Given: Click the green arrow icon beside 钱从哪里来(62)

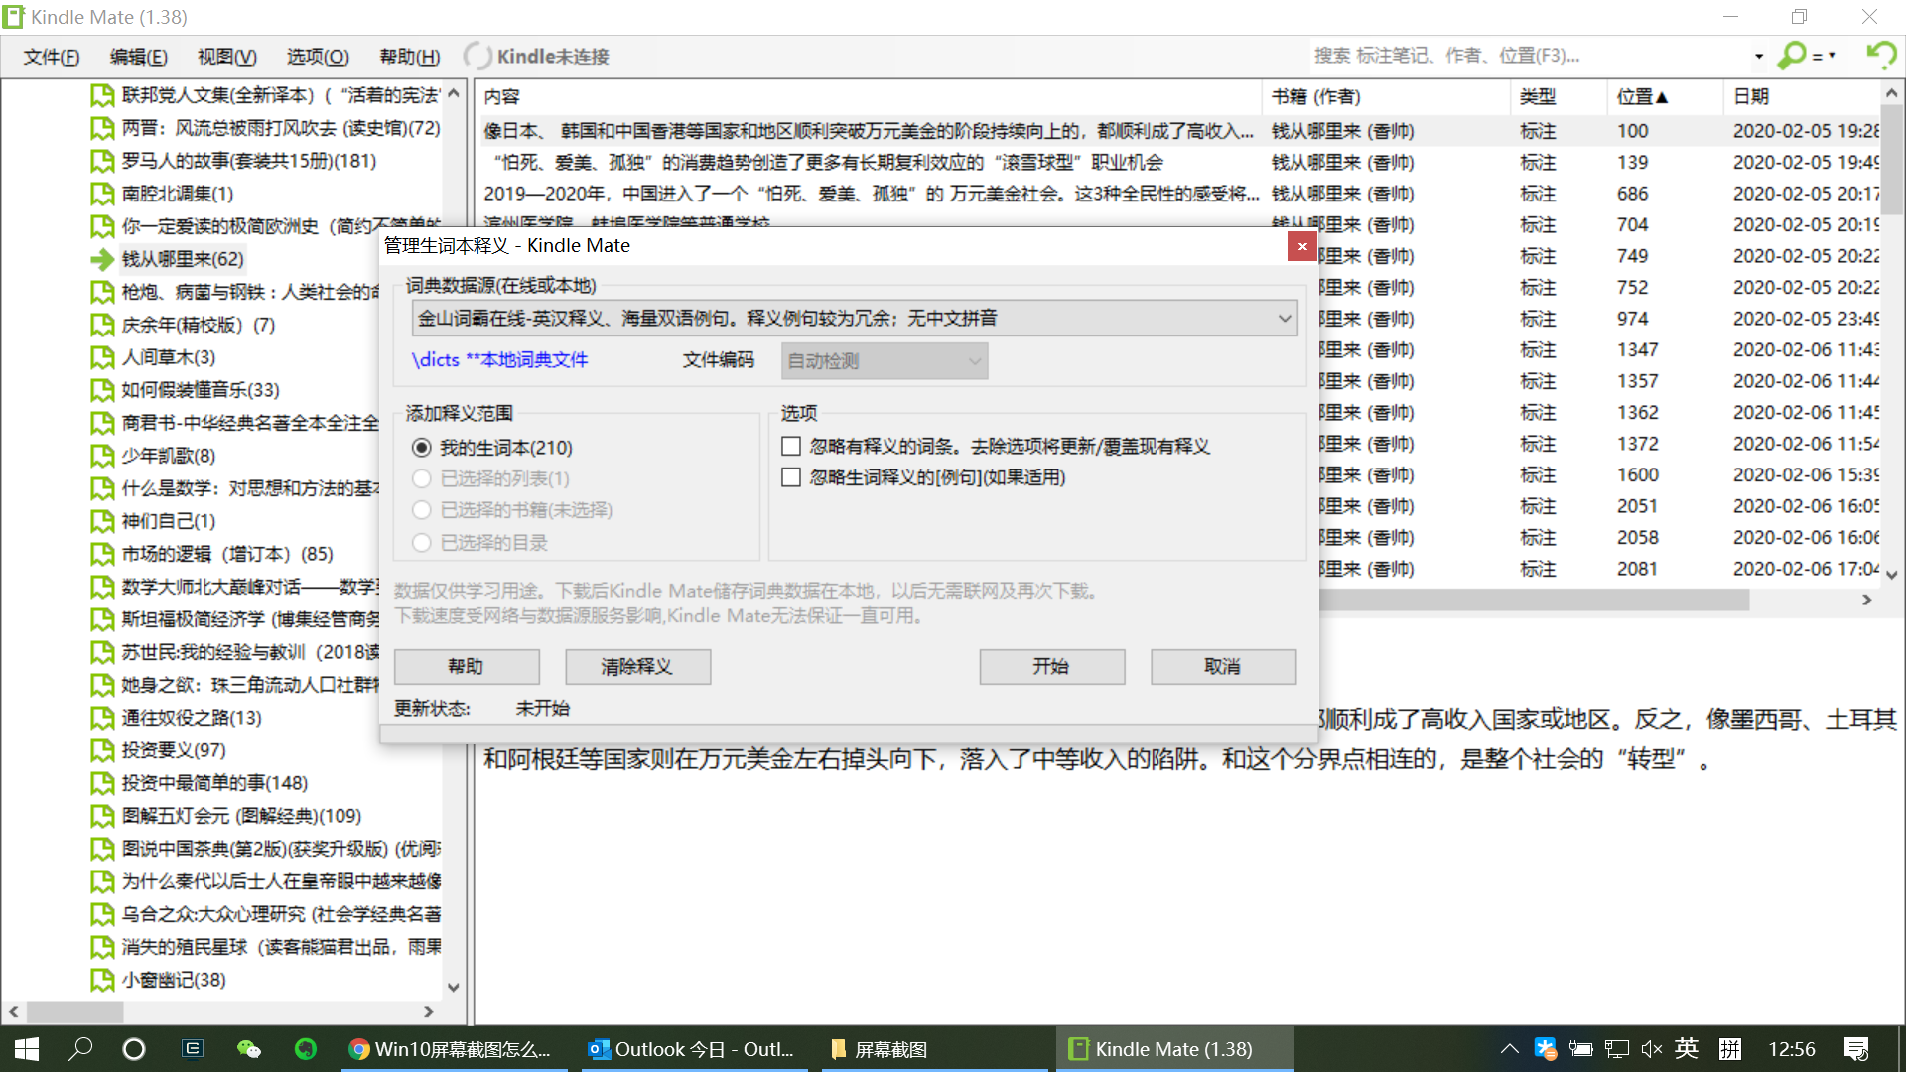Looking at the screenshot, I should tap(101, 259).
